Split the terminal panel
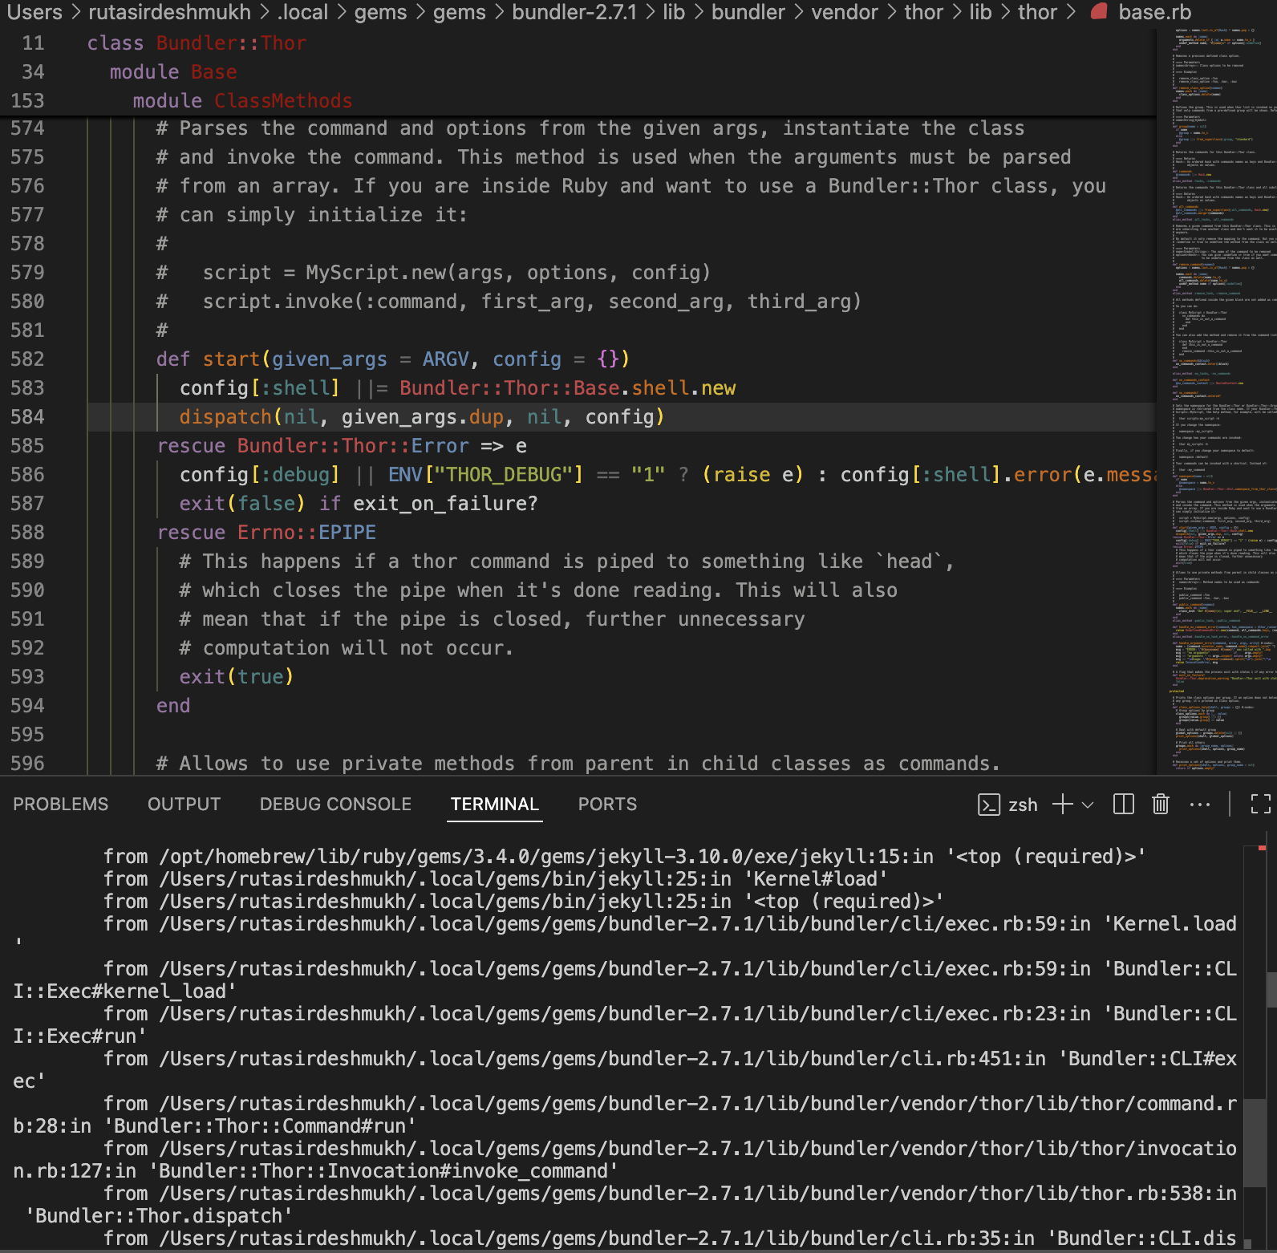 tap(1124, 805)
